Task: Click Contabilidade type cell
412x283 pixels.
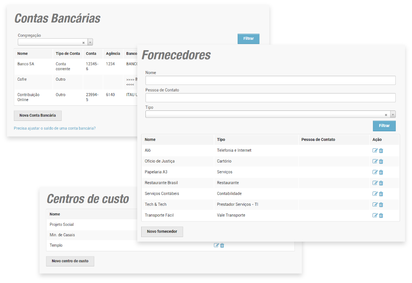Action: point(229,193)
